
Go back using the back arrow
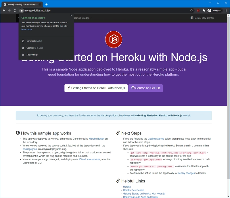point(4,10)
